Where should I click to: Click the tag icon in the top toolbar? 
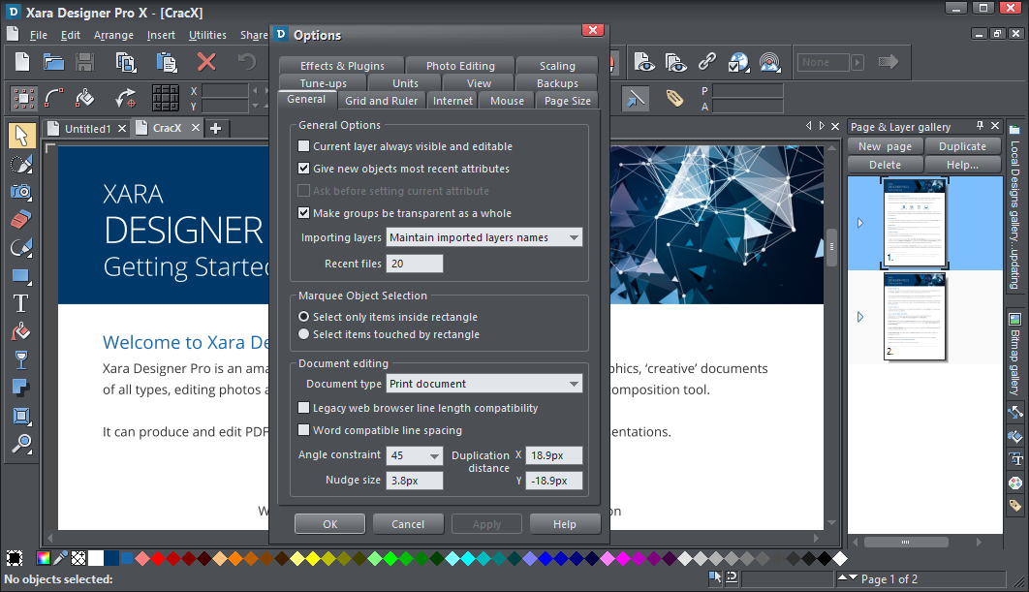coord(674,99)
